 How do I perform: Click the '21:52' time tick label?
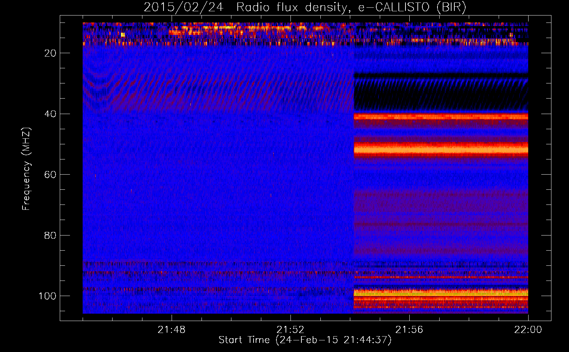pyautogui.click(x=290, y=330)
